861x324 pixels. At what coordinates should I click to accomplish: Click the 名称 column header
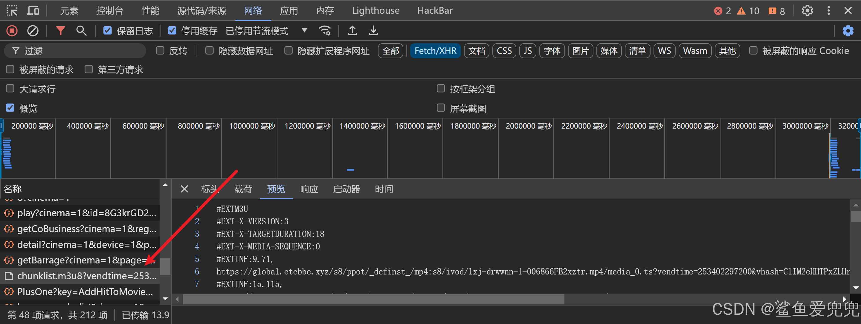(80, 189)
